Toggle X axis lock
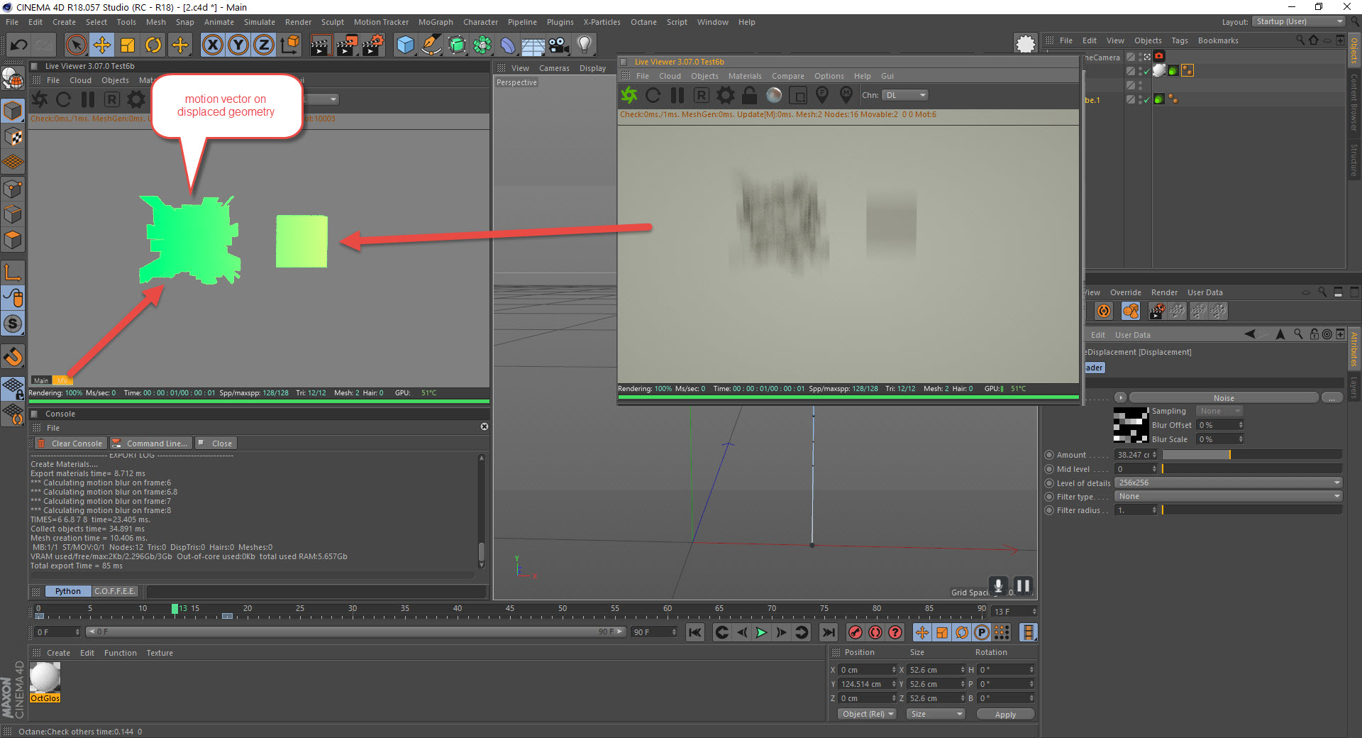 pyautogui.click(x=212, y=45)
